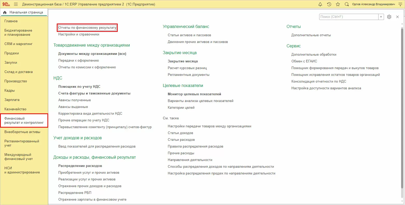Open Документы между организациями (все)
405x205 pixels.
92,54
